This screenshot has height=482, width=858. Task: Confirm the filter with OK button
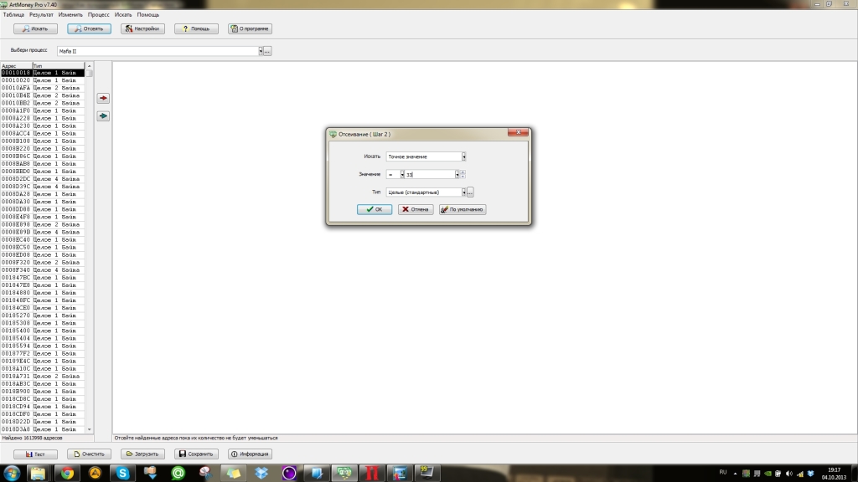tap(375, 209)
